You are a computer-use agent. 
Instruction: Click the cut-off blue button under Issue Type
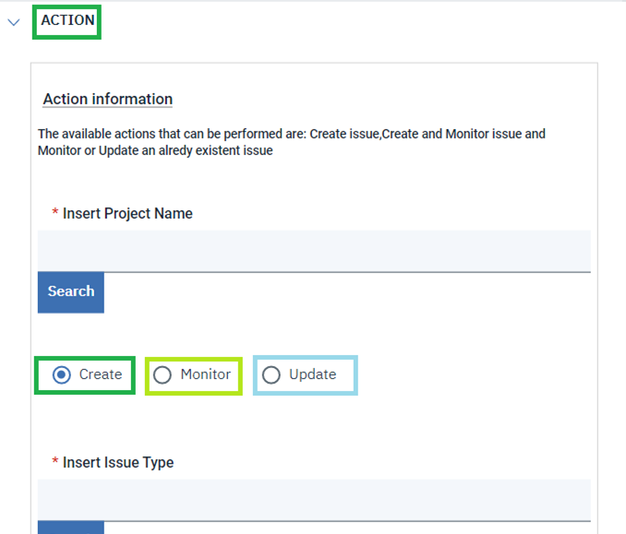click(x=71, y=528)
